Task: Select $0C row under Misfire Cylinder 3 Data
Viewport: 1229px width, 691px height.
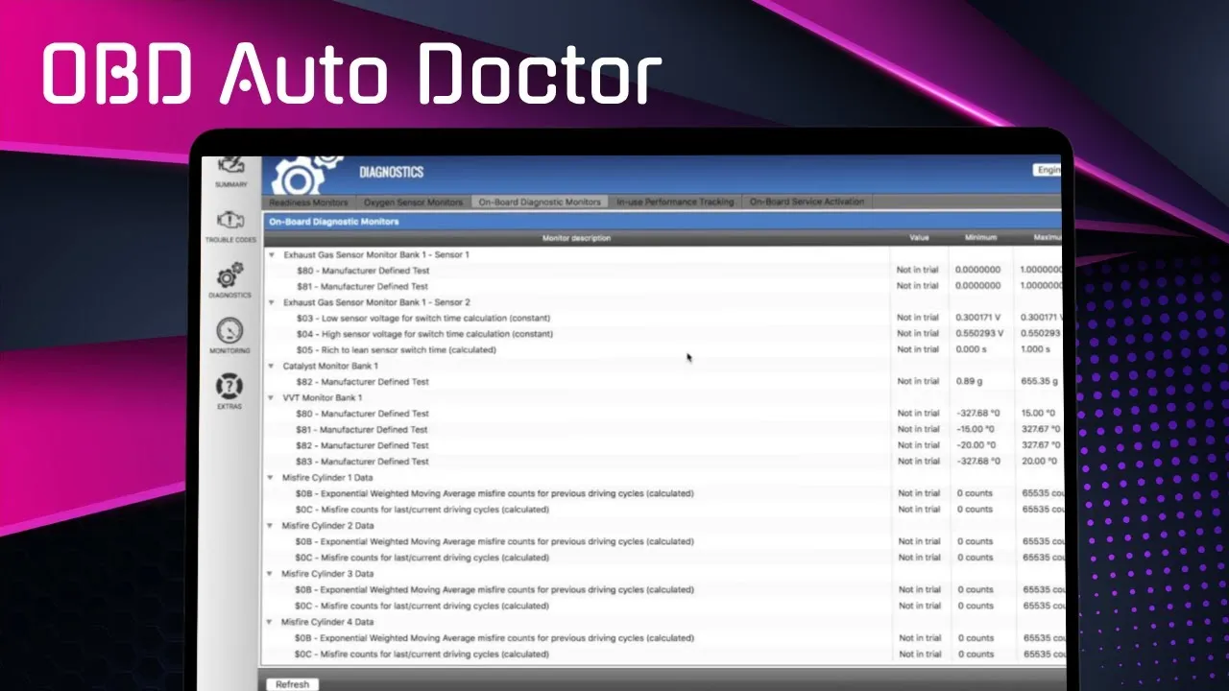Action: (x=663, y=606)
